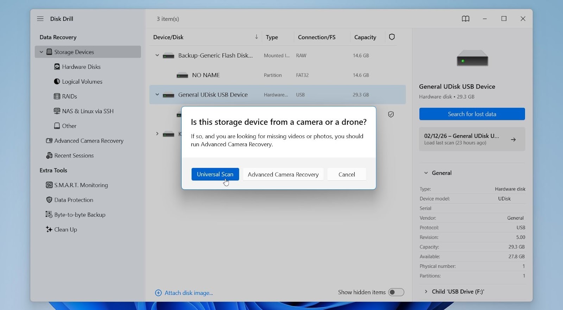Click the Byte-to-byte Backup icon
The width and height of the screenshot is (563, 310).
coord(49,214)
